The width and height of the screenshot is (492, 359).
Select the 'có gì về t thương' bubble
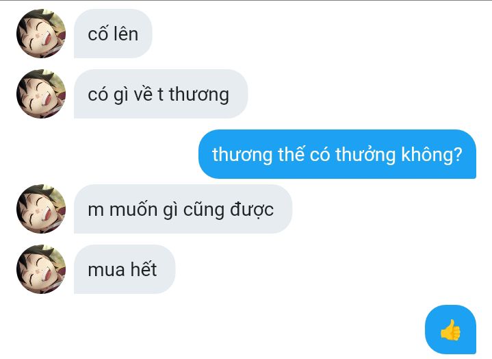(x=161, y=94)
